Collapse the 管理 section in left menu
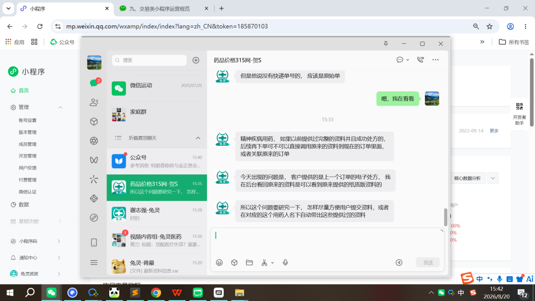Image resolution: width=535 pixels, height=301 pixels. click(x=60, y=107)
